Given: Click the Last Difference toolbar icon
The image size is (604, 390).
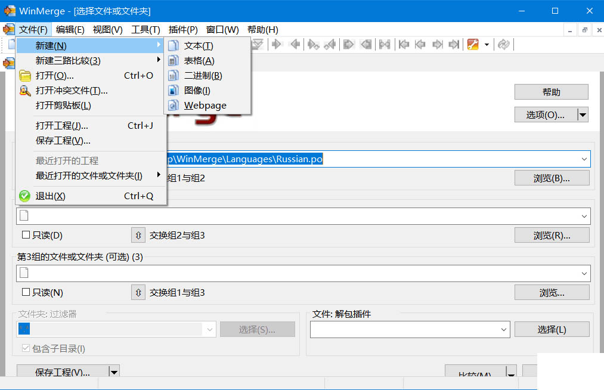Looking at the screenshot, I should pyautogui.click(x=258, y=45).
